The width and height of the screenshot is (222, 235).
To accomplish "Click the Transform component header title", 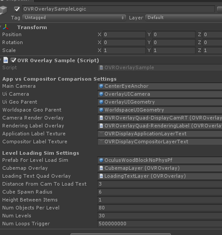I will click(x=32, y=27).
